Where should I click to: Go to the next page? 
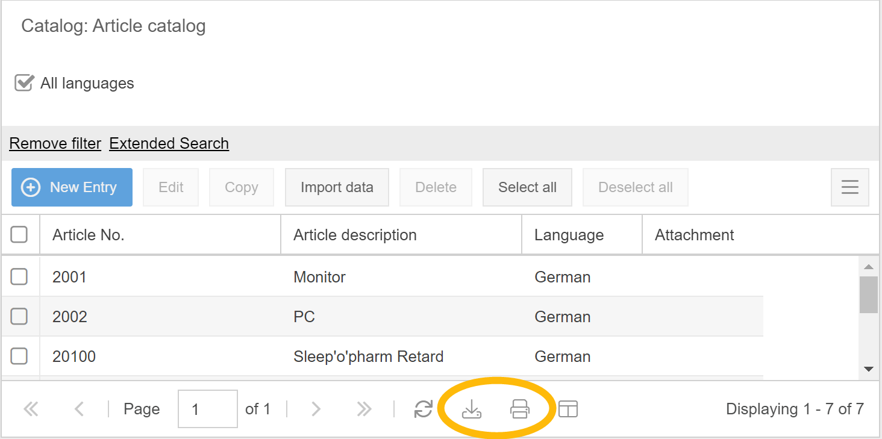316,409
